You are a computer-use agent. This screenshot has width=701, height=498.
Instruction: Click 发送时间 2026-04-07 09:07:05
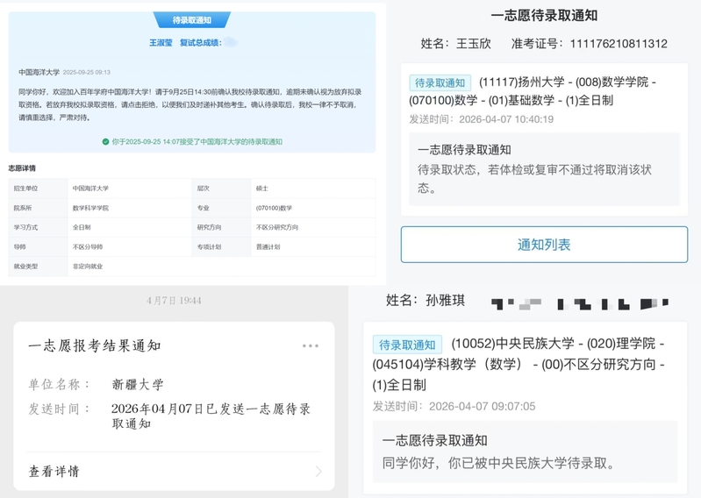click(454, 406)
